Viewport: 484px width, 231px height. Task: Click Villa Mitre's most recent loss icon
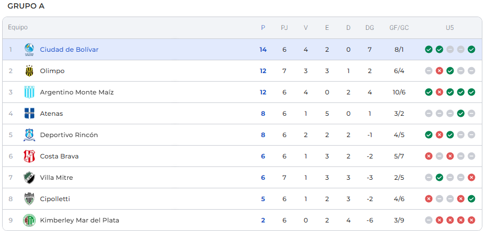471,178
